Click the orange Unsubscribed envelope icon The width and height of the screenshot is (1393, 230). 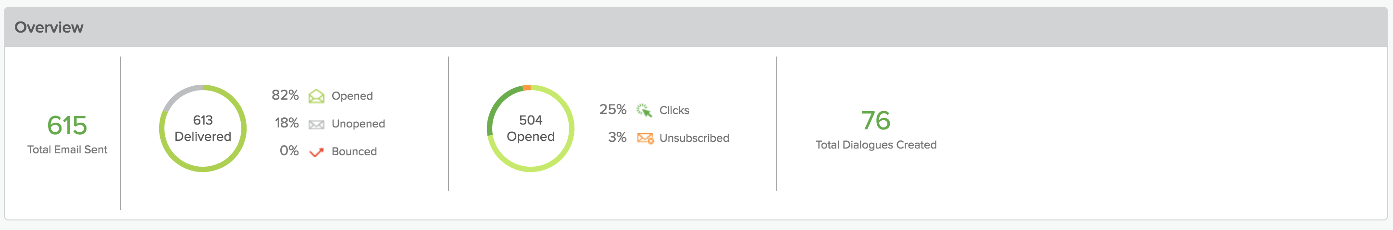click(x=645, y=138)
